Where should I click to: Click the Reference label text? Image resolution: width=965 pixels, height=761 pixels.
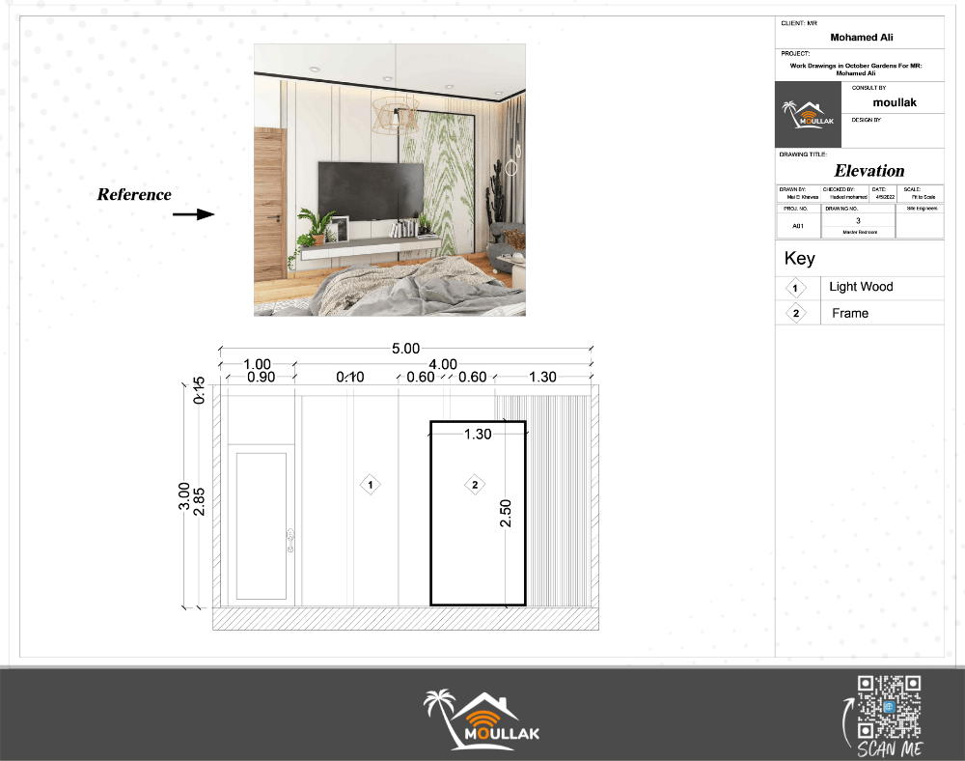point(134,194)
